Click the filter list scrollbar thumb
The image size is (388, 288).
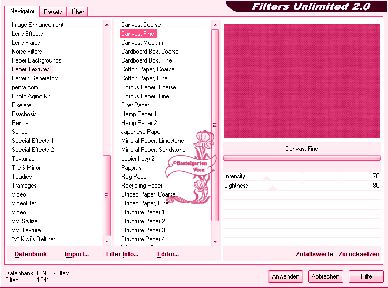(x=215, y=125)
